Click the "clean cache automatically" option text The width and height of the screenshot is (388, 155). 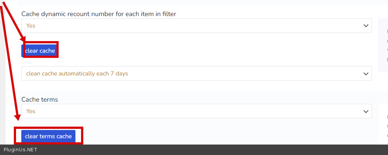(77, 74)
